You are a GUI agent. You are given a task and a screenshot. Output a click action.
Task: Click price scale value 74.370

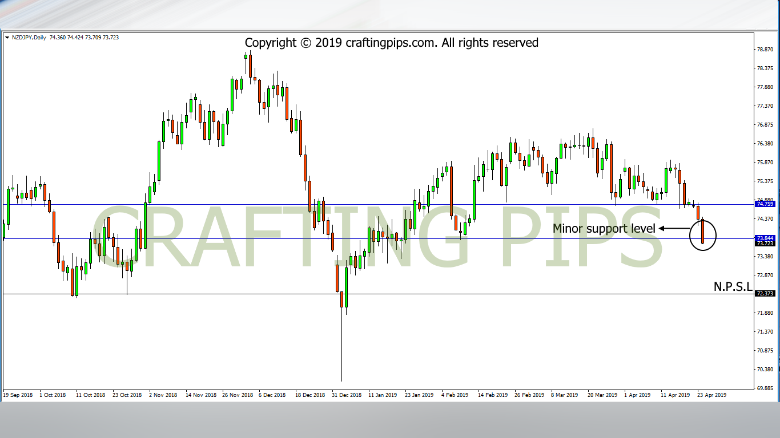click(765, 219)
